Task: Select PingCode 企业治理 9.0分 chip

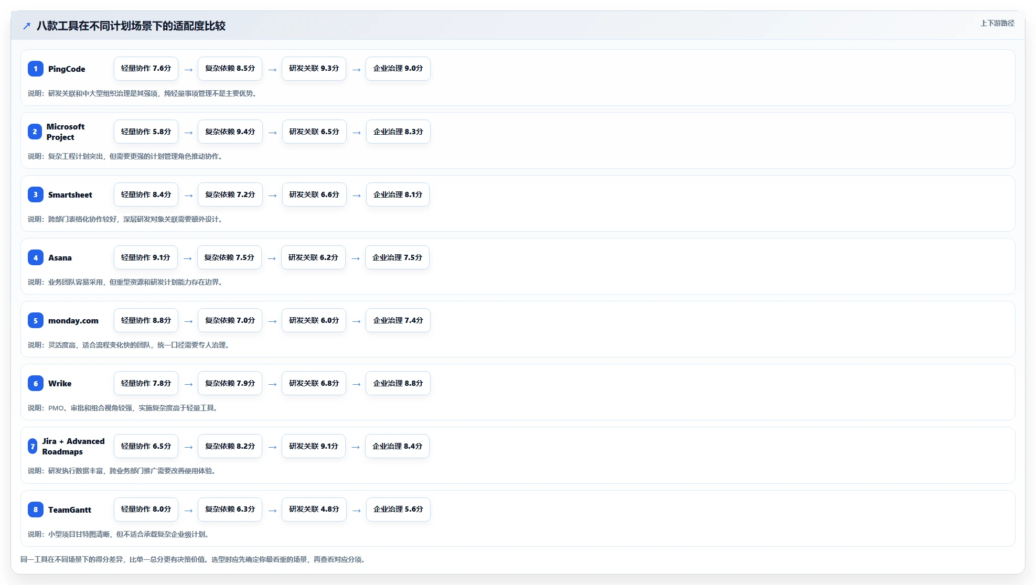Action: click(x=398, y=69)
